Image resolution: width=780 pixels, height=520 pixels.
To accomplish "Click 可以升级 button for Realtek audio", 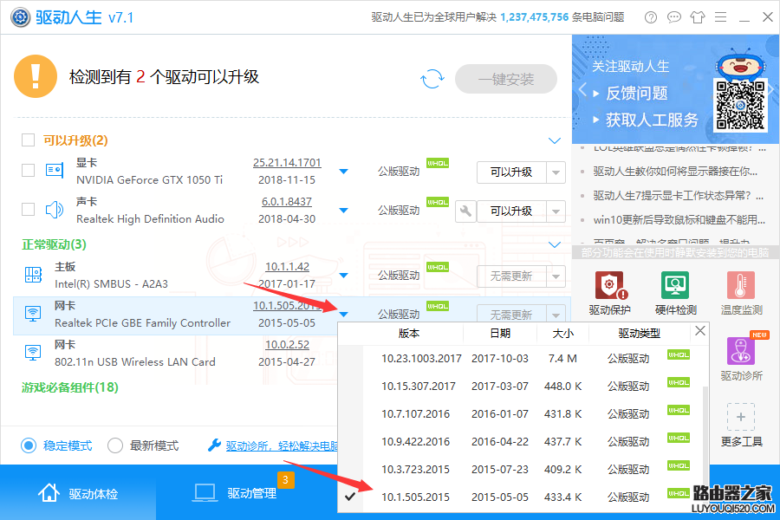I will coord(511,211).
